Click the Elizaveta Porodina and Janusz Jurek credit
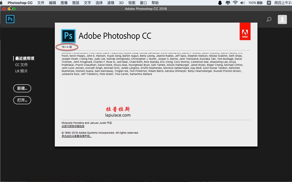 pos(87,123)
